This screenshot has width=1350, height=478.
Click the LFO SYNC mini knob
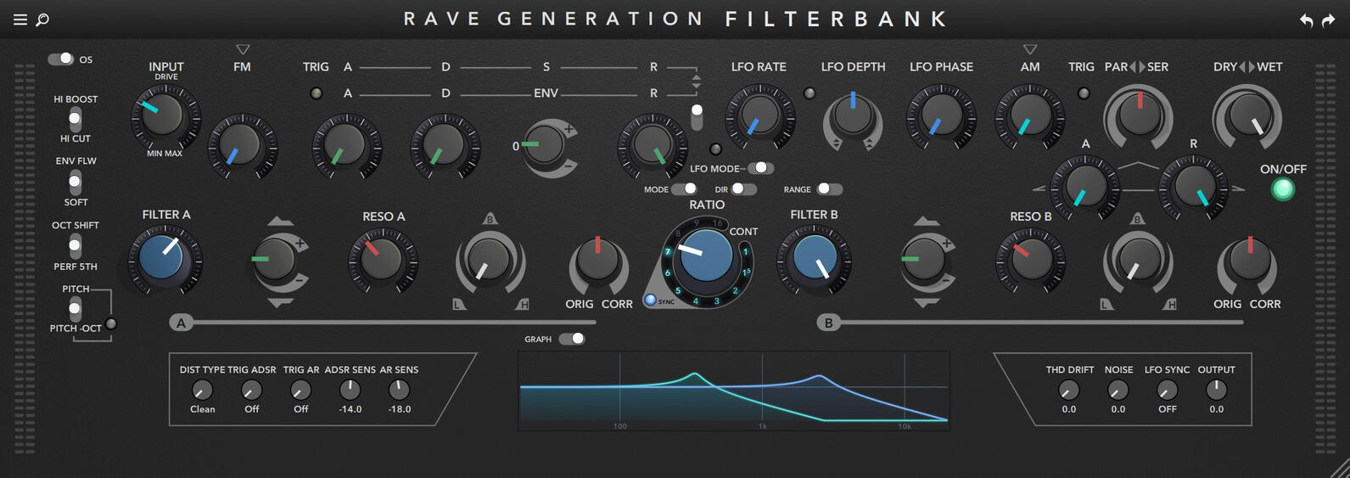(1168, 390)
